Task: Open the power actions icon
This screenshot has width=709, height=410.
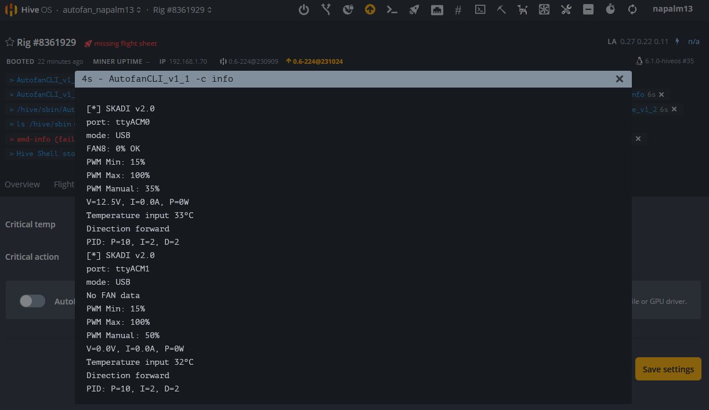Action: 303,9
